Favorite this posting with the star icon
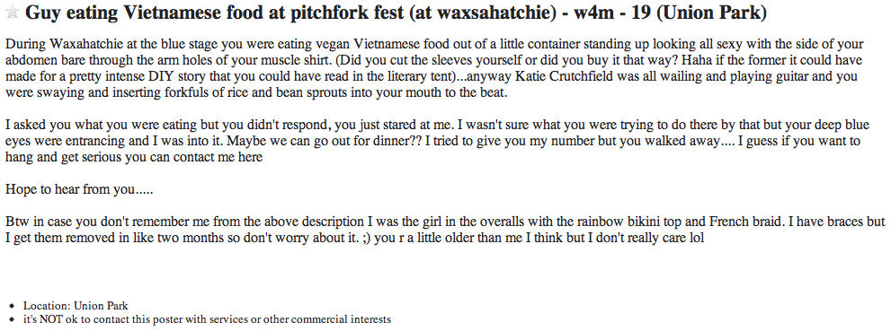 click(x=12, y=13)
